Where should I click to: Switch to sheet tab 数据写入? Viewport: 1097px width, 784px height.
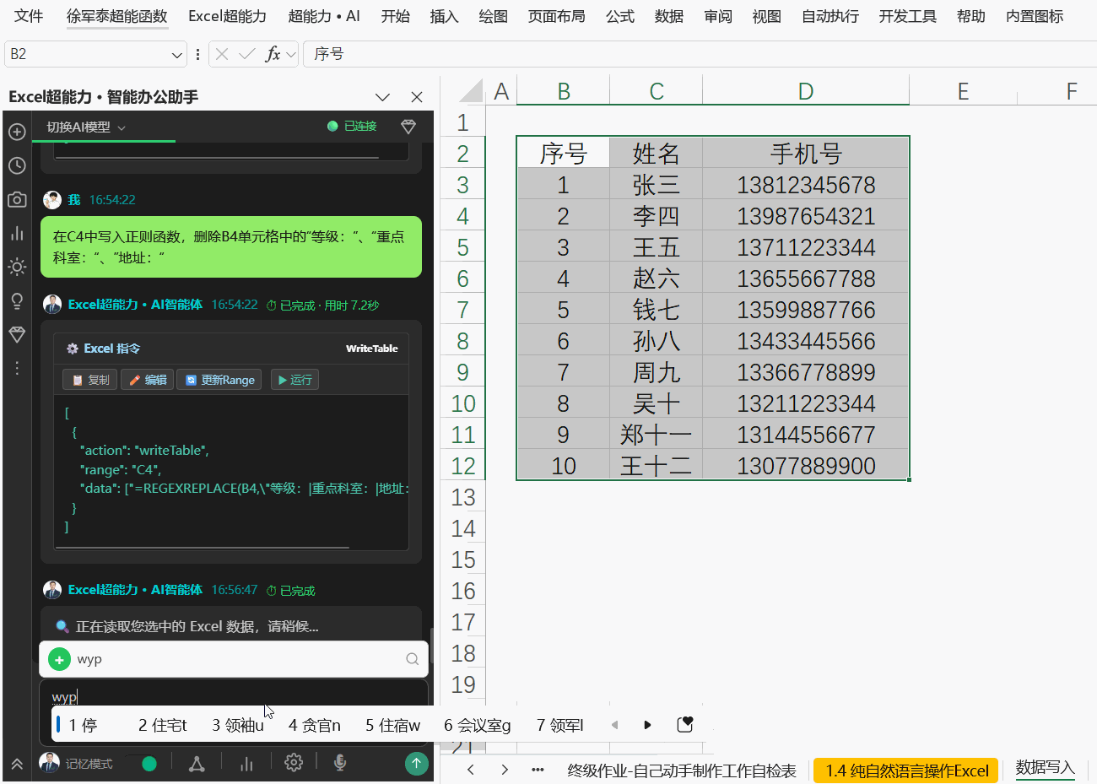(1045, 768)
